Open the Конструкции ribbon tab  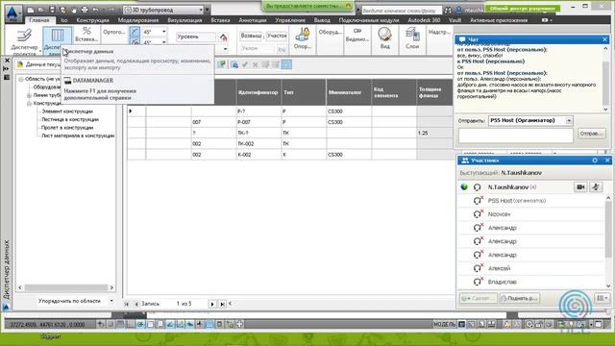click(x=92, y=20)
